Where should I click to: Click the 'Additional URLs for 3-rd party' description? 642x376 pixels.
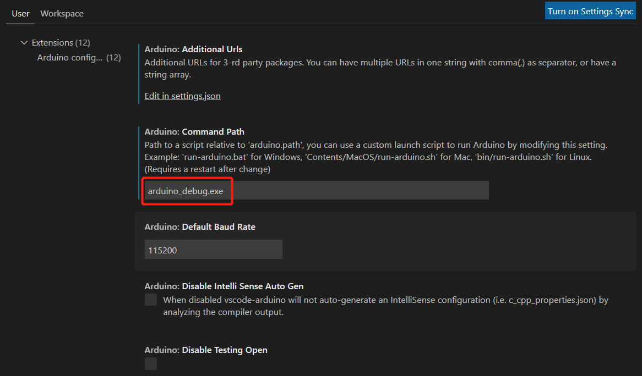(x=380, y=68)
